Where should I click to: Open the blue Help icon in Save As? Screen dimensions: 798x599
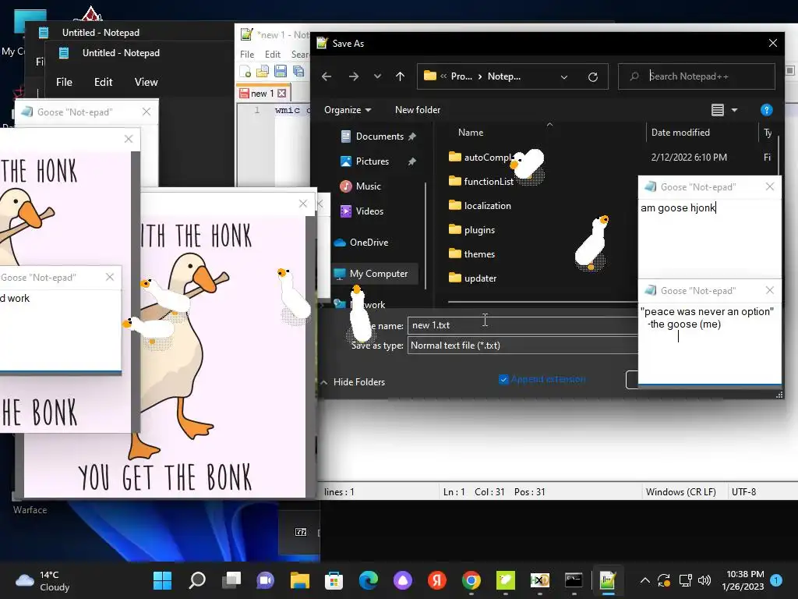(x=767, y=110)
